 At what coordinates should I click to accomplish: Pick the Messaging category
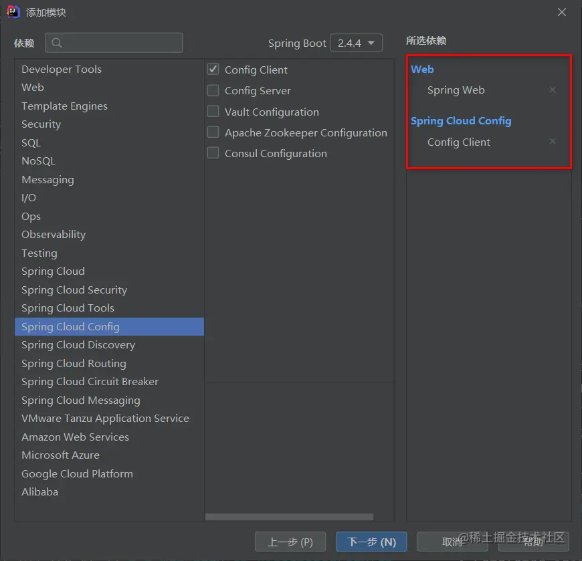point(109,180)
